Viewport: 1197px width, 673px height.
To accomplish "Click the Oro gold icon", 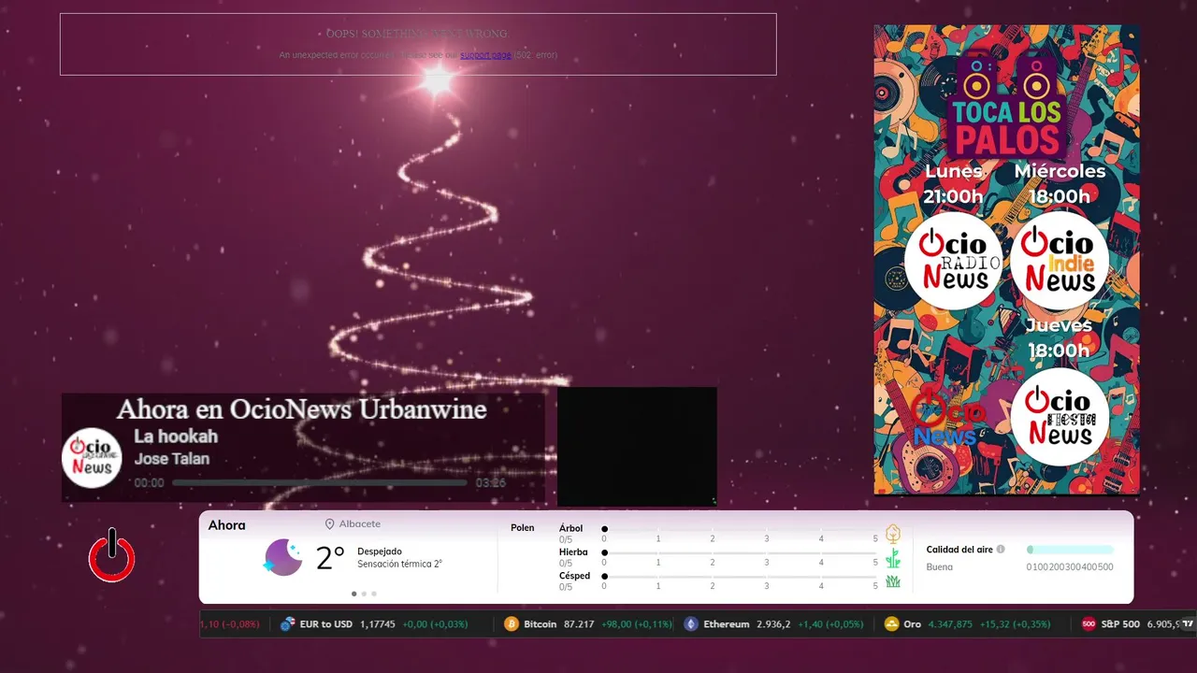I will (x=892, y=623).
